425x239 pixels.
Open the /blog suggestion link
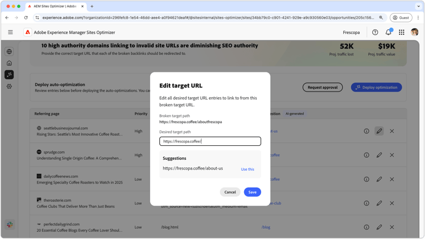point(266,227)
